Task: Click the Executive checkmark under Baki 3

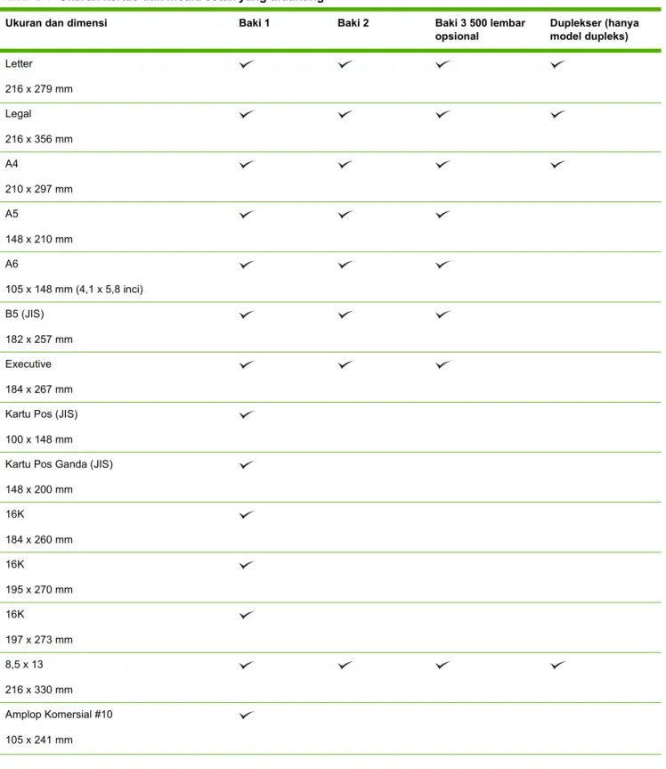Action: (x=443, y=364)
